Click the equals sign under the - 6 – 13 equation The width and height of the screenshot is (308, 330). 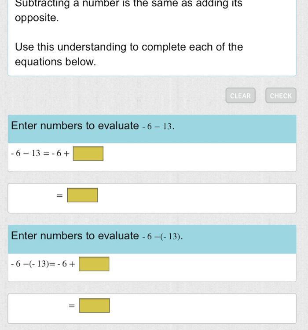(59, 196)
